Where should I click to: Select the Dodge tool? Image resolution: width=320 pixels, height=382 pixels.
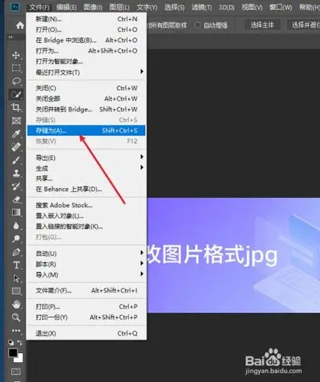(x=16, y=239)
